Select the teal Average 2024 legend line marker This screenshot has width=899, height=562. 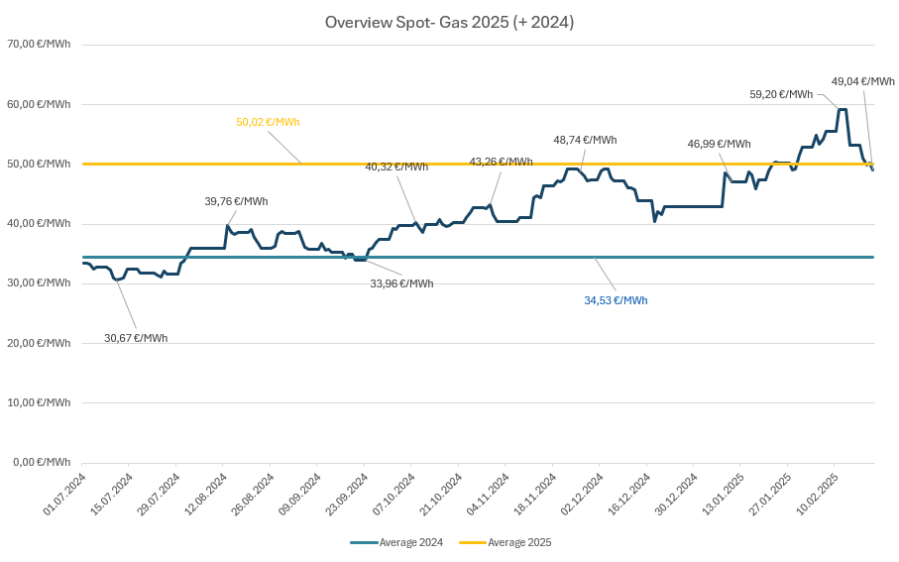coord(364,542)
